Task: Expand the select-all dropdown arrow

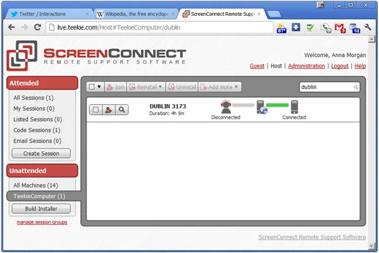Action: (99, 86)
